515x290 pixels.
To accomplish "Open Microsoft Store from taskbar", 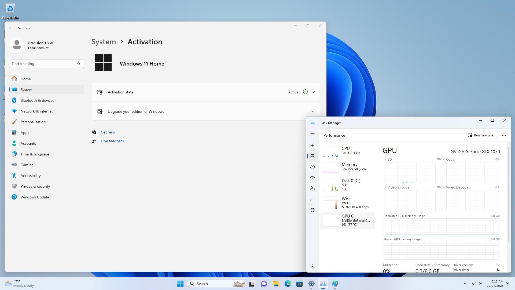I will 299,284.
